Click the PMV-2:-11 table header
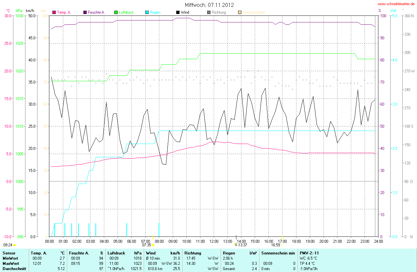417x272 pixels. click(309, 253)
